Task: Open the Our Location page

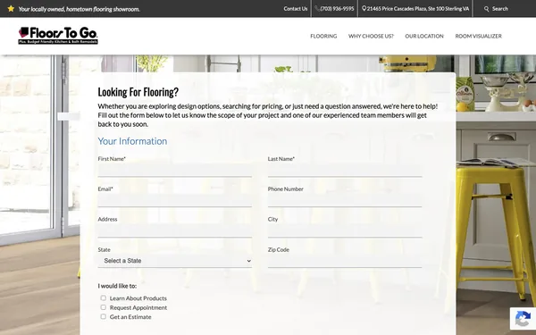Action: (424, 36)
